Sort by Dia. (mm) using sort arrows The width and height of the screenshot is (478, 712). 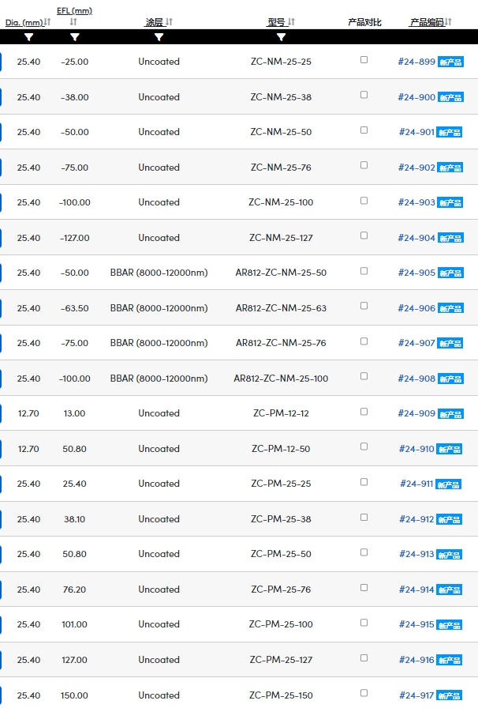(x=47, y=22)
